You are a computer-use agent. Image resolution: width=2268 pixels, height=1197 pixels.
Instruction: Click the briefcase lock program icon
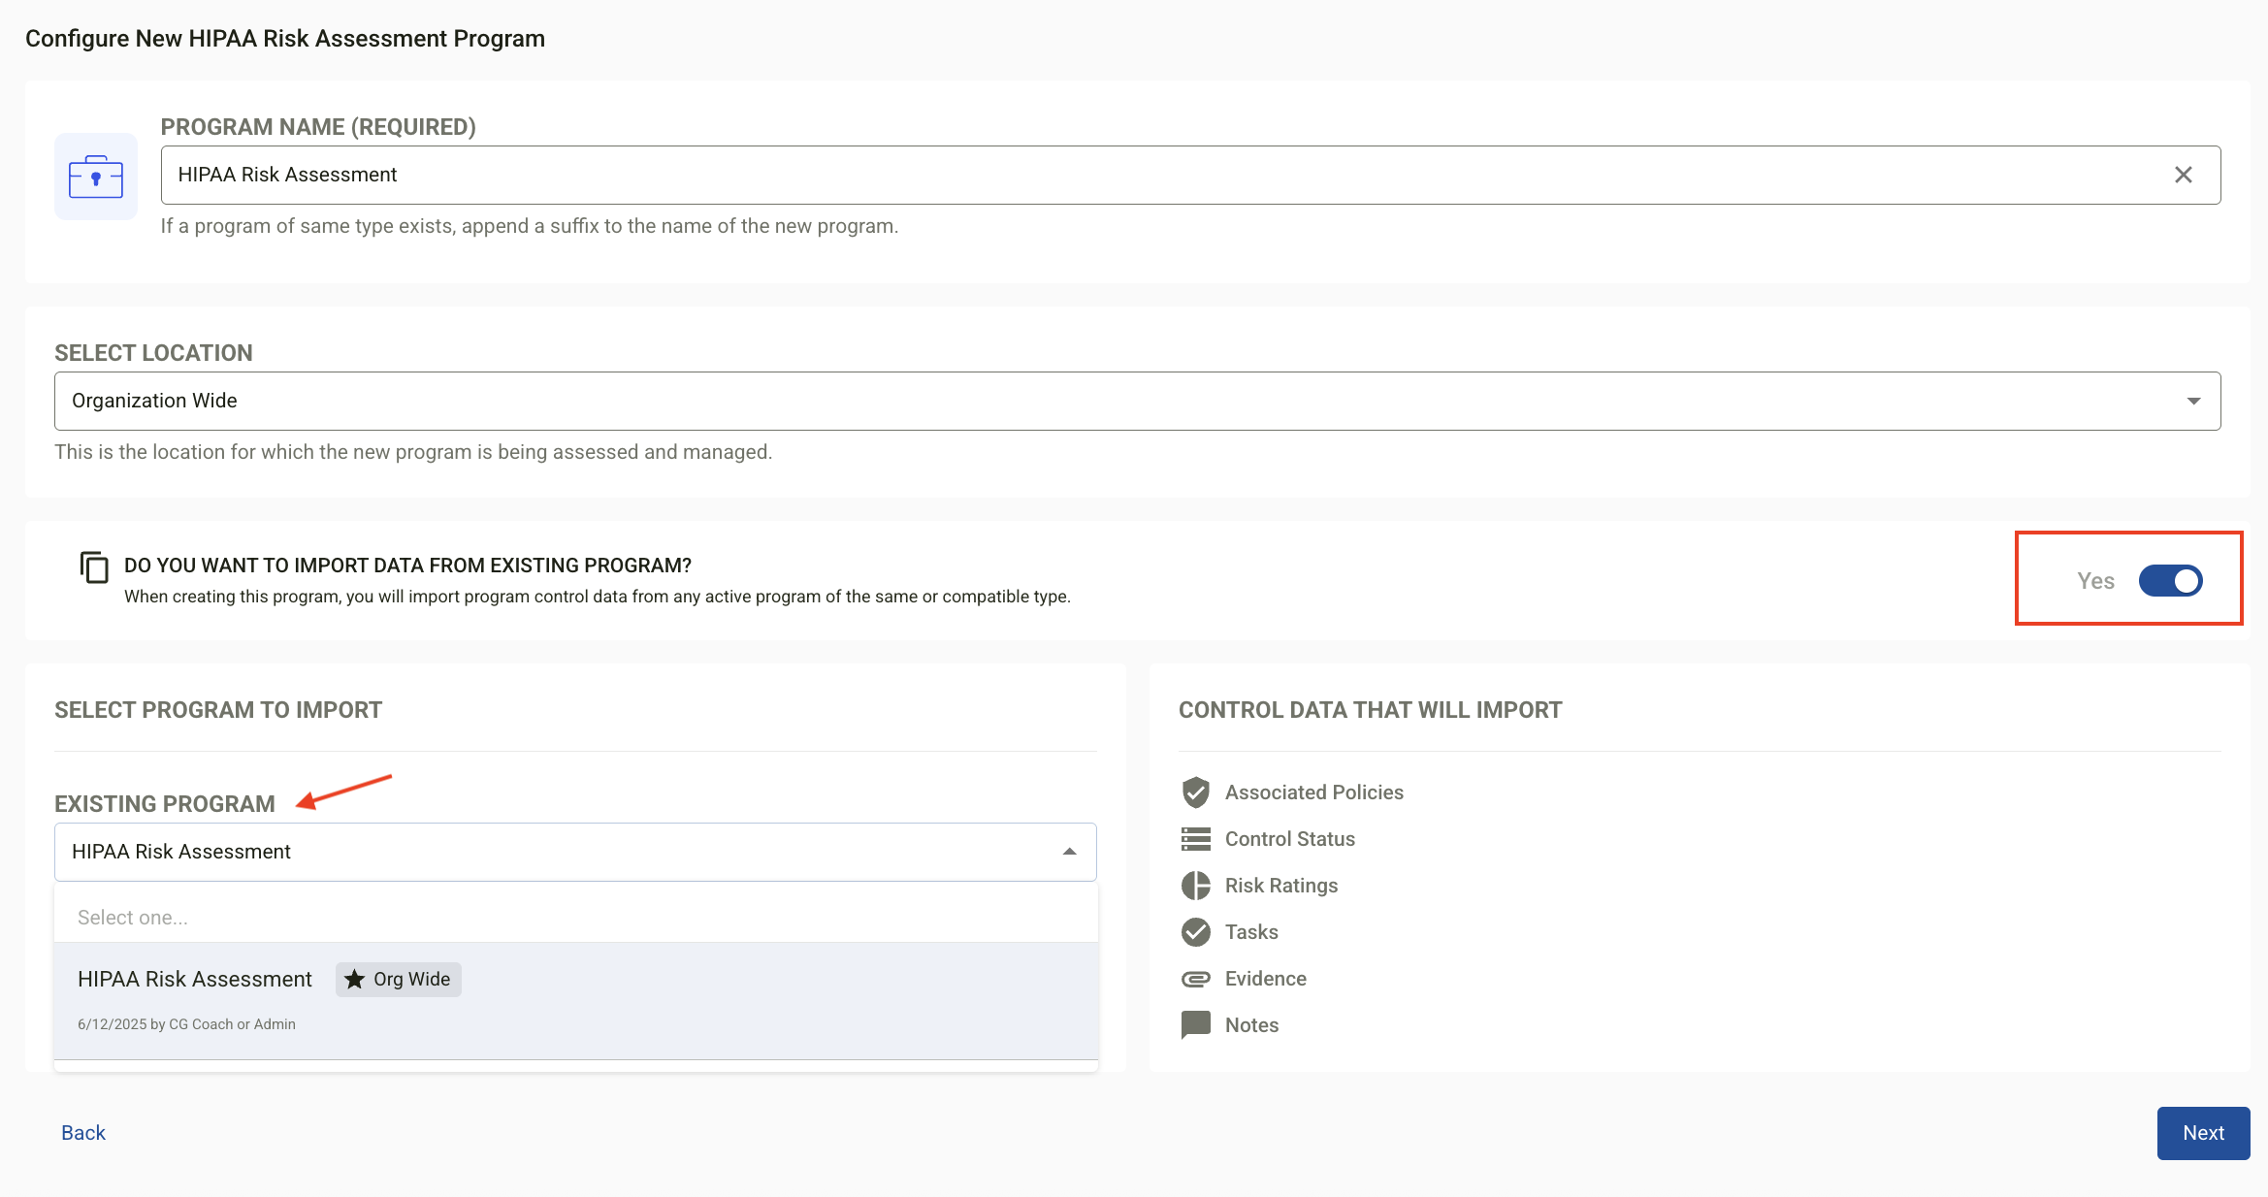95,177
